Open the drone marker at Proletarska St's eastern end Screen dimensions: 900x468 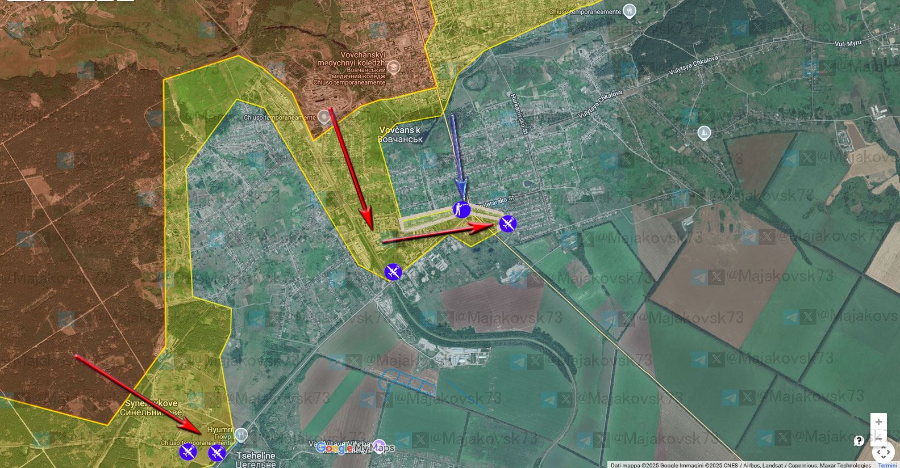(507, 224)
